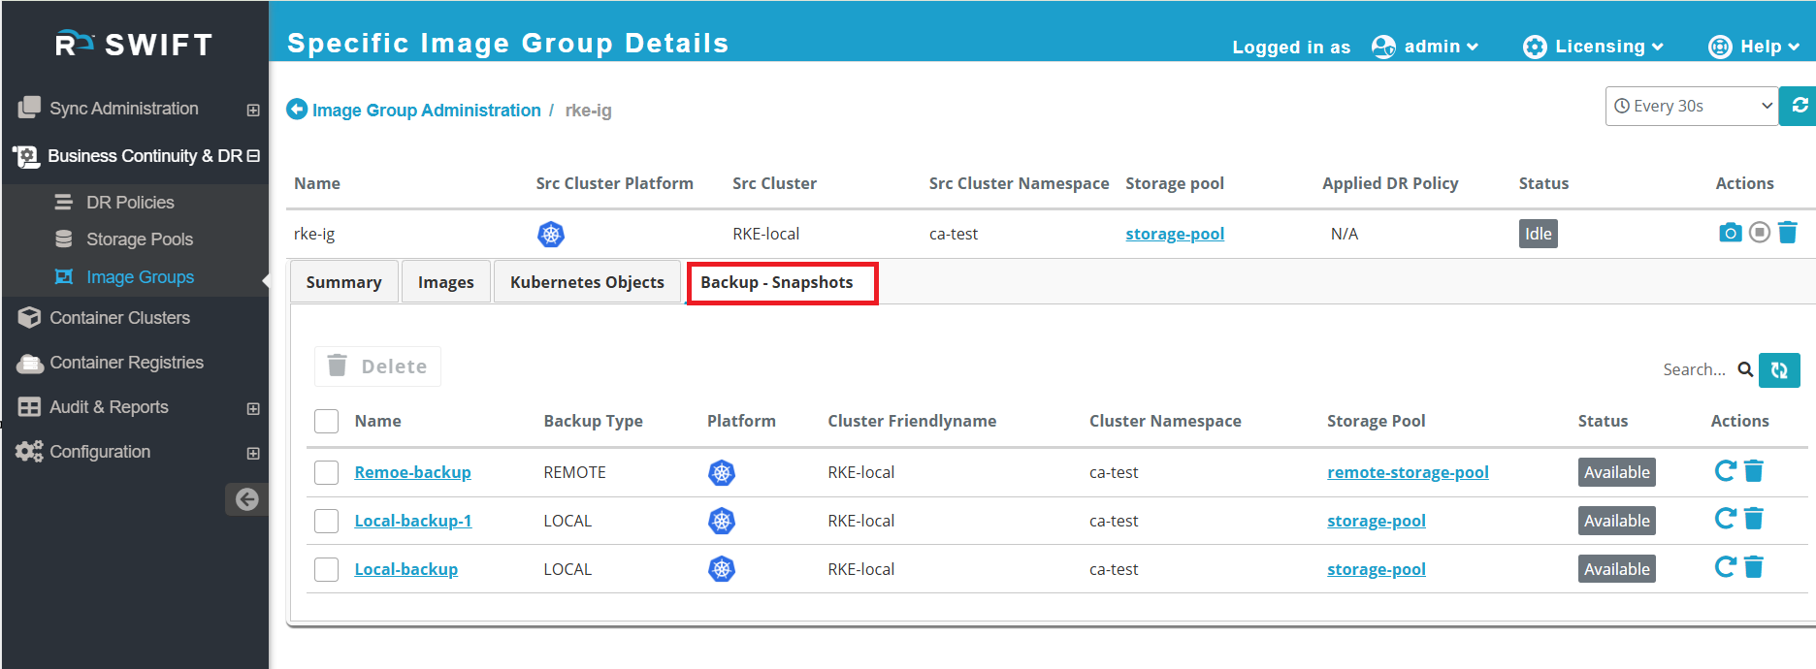Click the REMOTE backup type cell

click(x=574, y=472)
